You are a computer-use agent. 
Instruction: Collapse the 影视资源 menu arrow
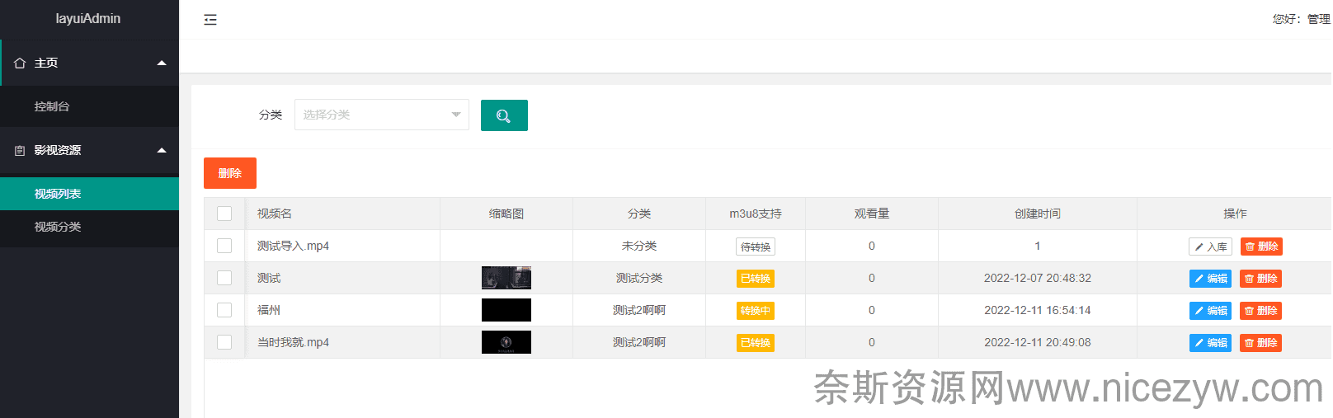pyautogui.click(x=162, y=151)
